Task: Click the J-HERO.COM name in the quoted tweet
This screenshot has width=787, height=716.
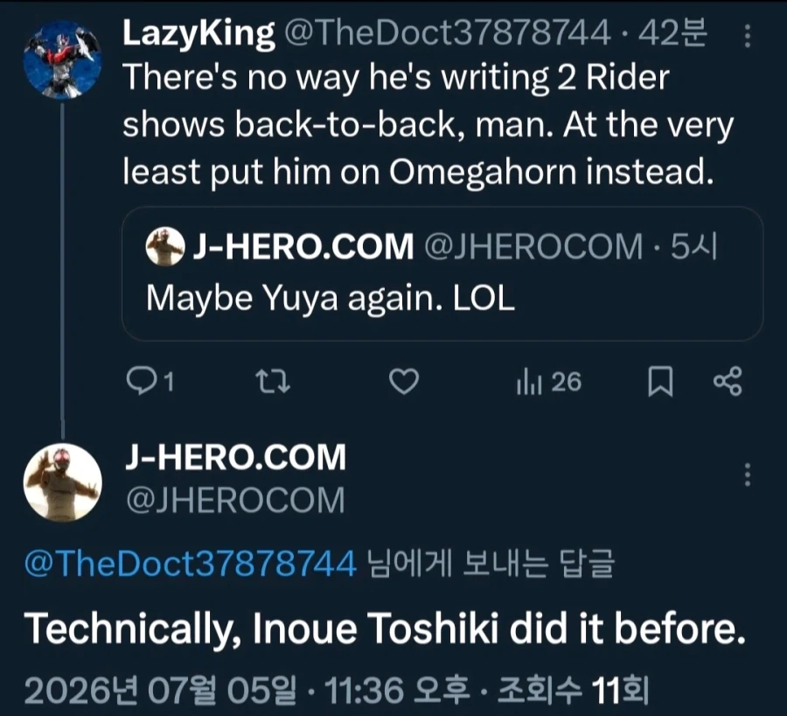Action: tap(303, 247)
